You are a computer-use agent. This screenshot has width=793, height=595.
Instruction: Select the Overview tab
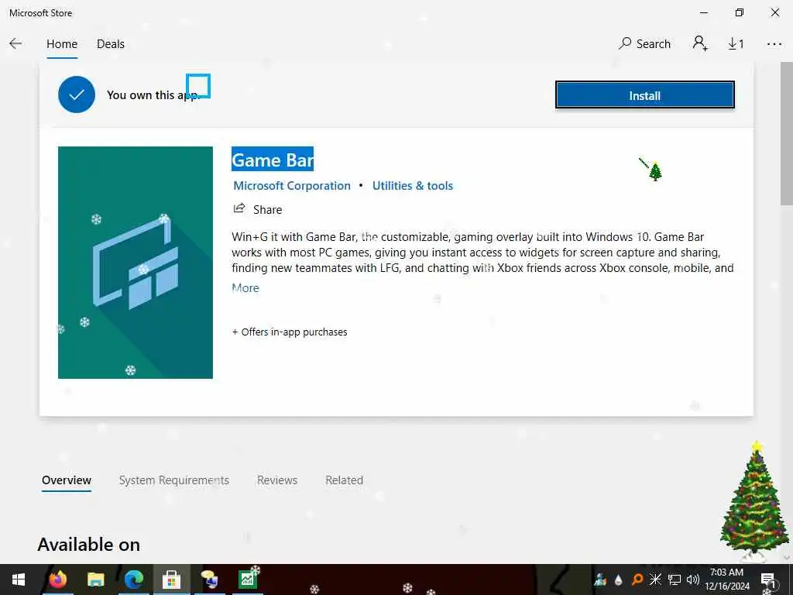click(67, 480)
